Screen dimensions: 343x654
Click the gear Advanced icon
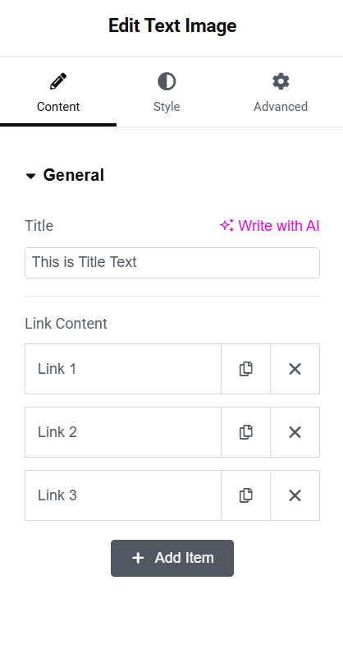281,81
